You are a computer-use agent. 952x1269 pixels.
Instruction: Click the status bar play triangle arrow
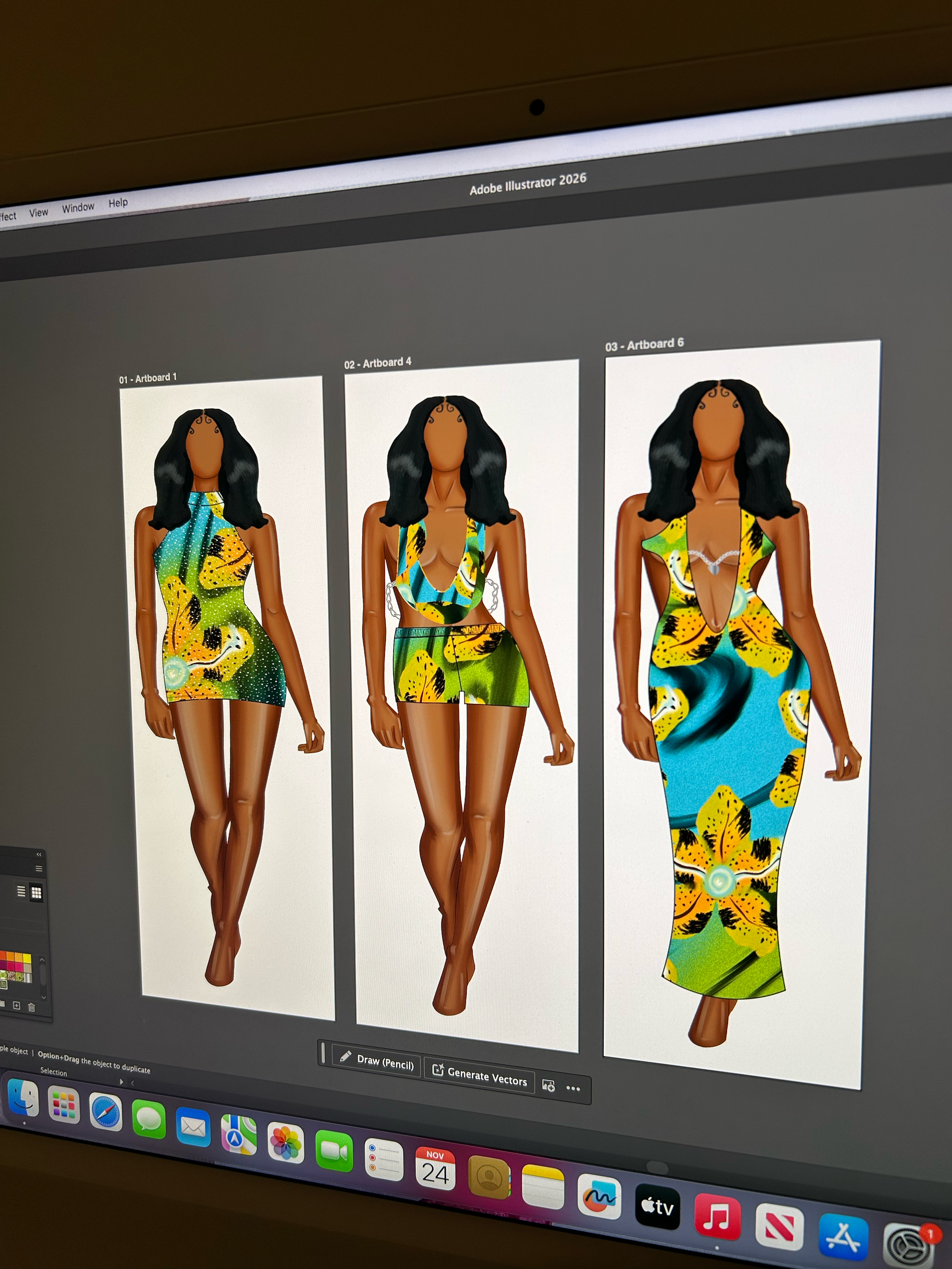pyautogui.click(x=121, y=1081)
